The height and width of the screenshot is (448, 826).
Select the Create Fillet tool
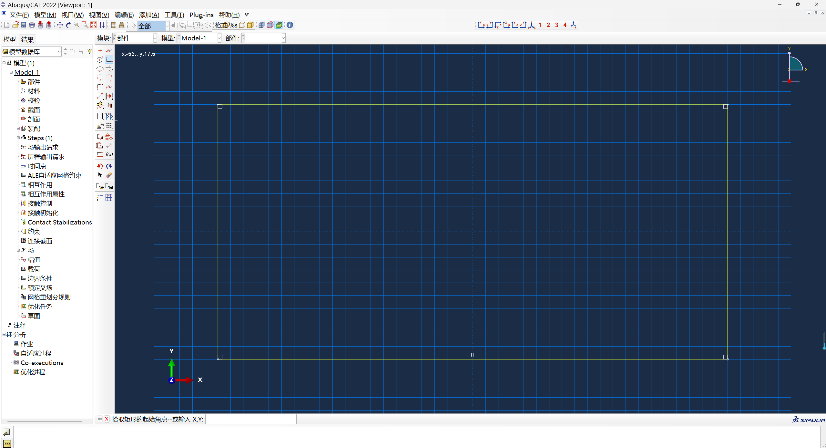pyautogui.click(x=100, y=87)
